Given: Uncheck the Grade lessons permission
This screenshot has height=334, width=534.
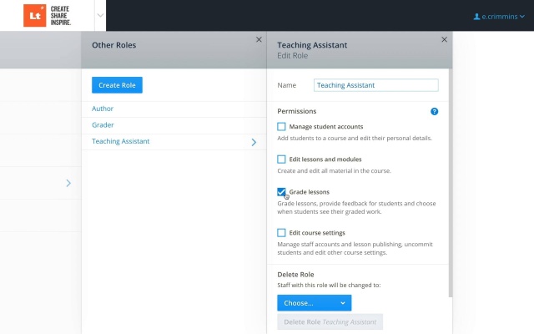Looking at the screenshot, I should pos(281,192).
